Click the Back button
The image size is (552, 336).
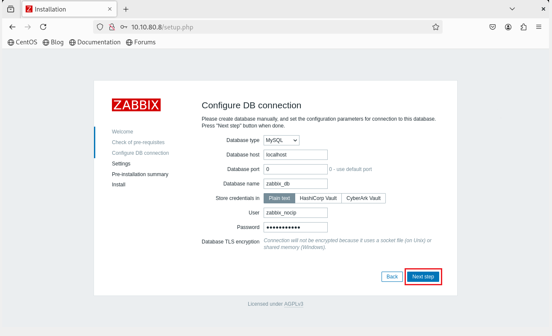(392, 277)
